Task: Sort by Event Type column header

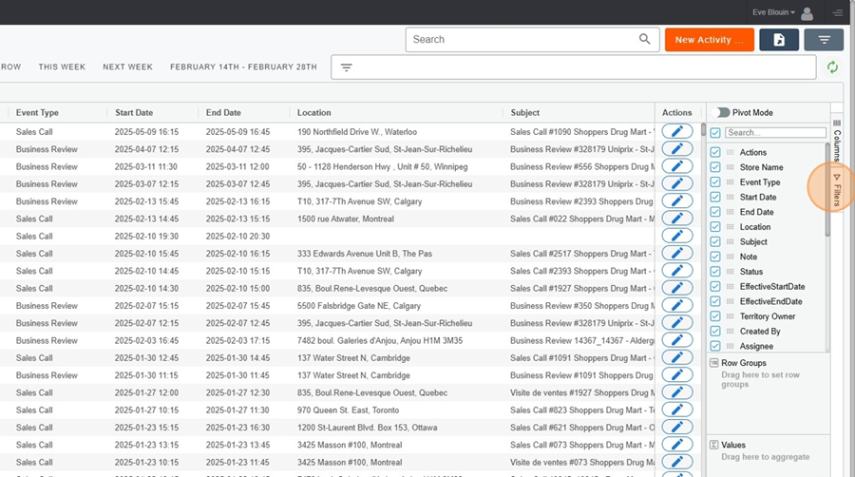Action: 37,112
